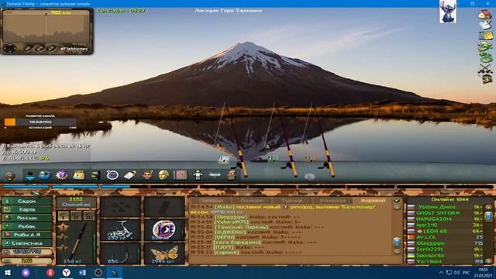Switch to the Команда chat tab
Viewport: 496px width, 279px height.
point(332,201)
